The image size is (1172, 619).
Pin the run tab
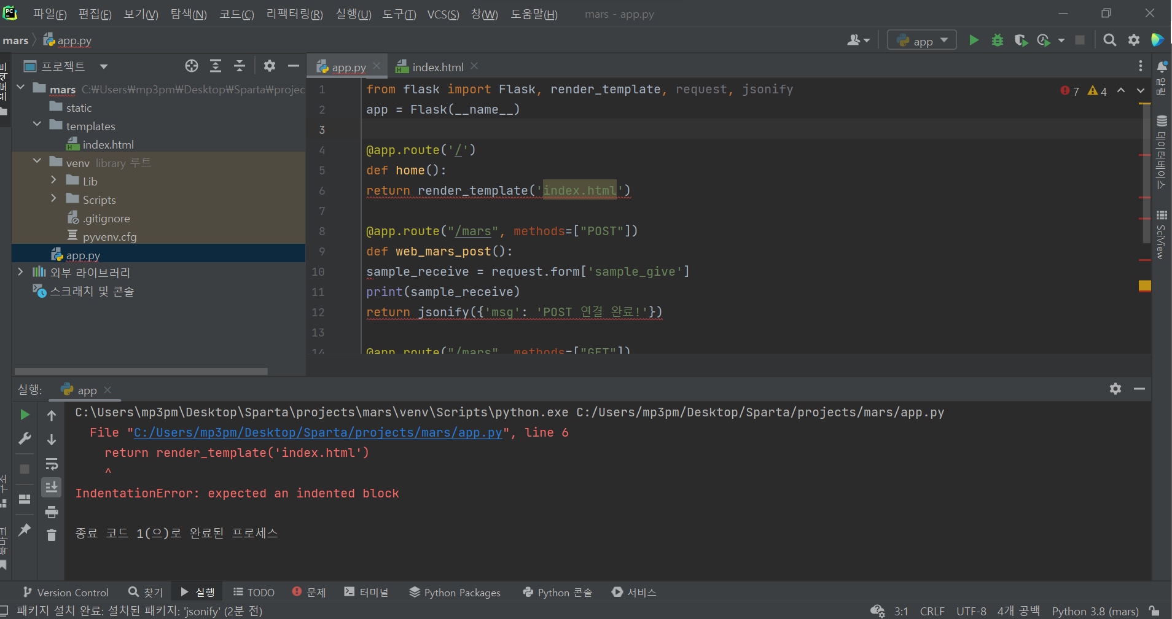point(25,529)
